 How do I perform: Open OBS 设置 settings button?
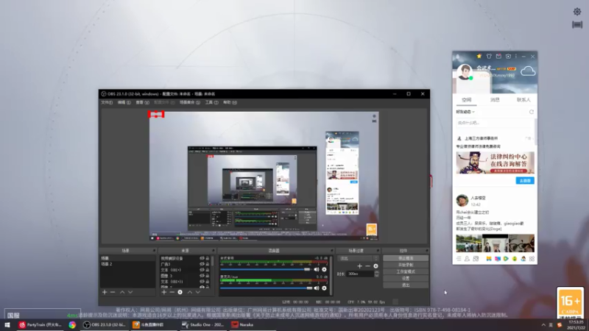pos(406,279)
